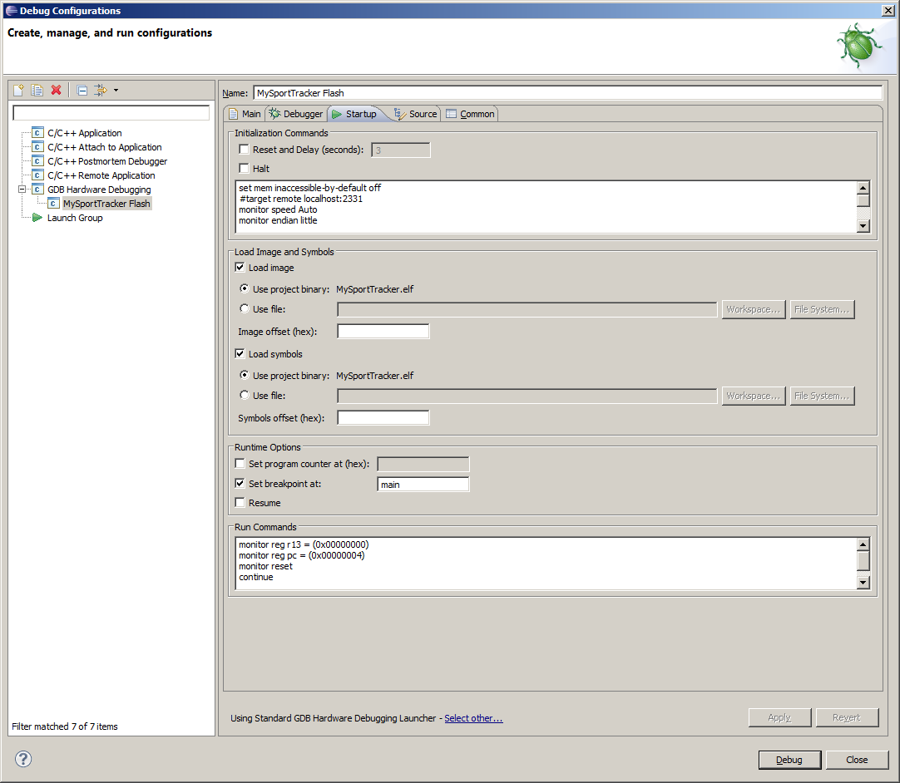This screenshot has width=900, height=783.
Task: Click the New launch configuration icon
Action: (x=19, y=90)
